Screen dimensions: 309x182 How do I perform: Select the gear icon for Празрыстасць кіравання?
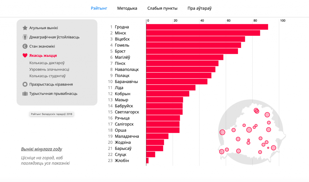tap(25, 84)
